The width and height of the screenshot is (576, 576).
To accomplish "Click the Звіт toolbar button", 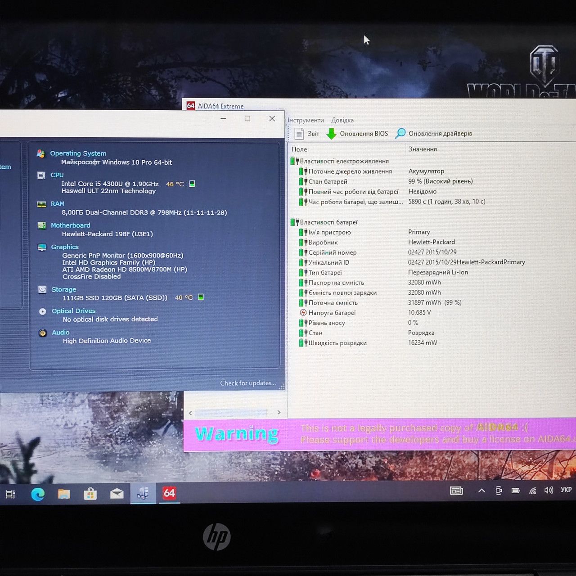I will click(307, 134).
